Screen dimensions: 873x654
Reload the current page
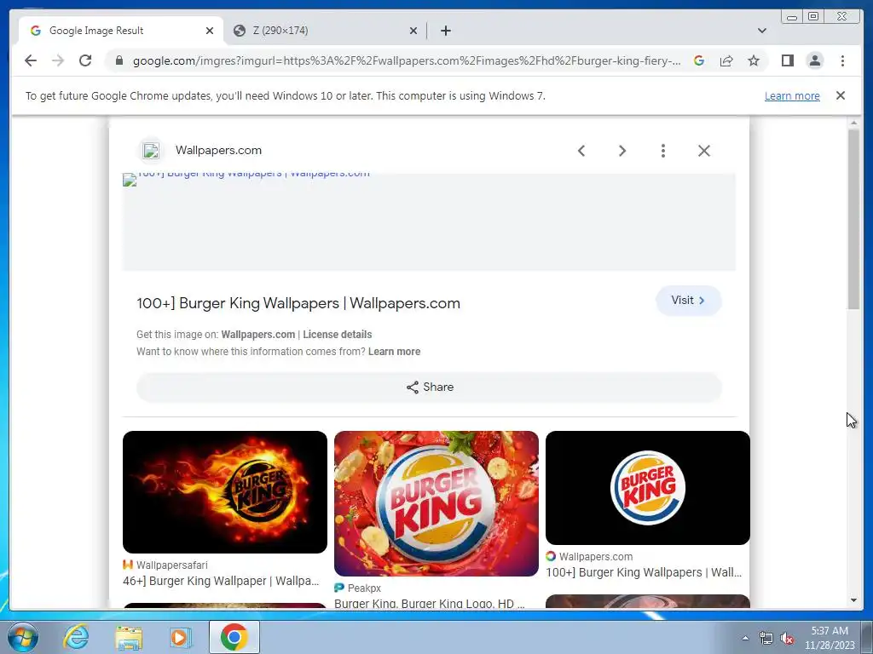85,60
